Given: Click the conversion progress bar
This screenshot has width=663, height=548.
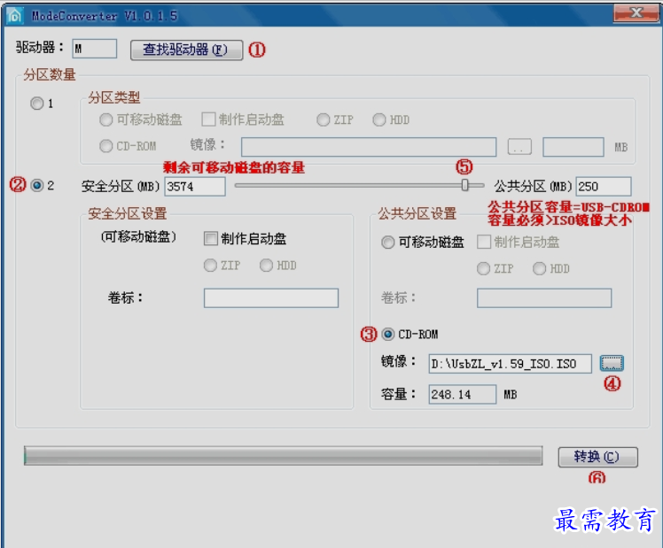Looking at the screenshot, I should (284, 456).
